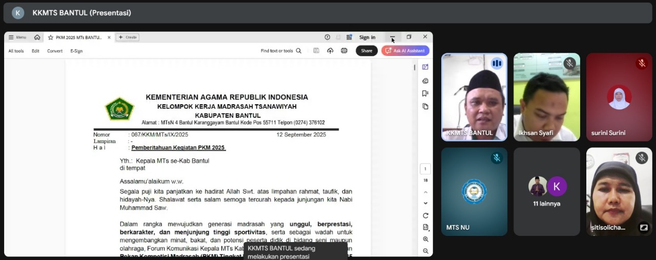Viewport: 656px width, 260px height.
Task: Open the Acrobat help question-mark icon
Action: (327, 37)
